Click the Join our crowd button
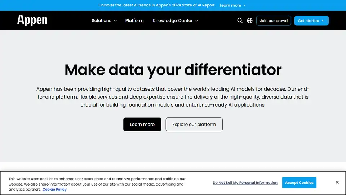 274,21
